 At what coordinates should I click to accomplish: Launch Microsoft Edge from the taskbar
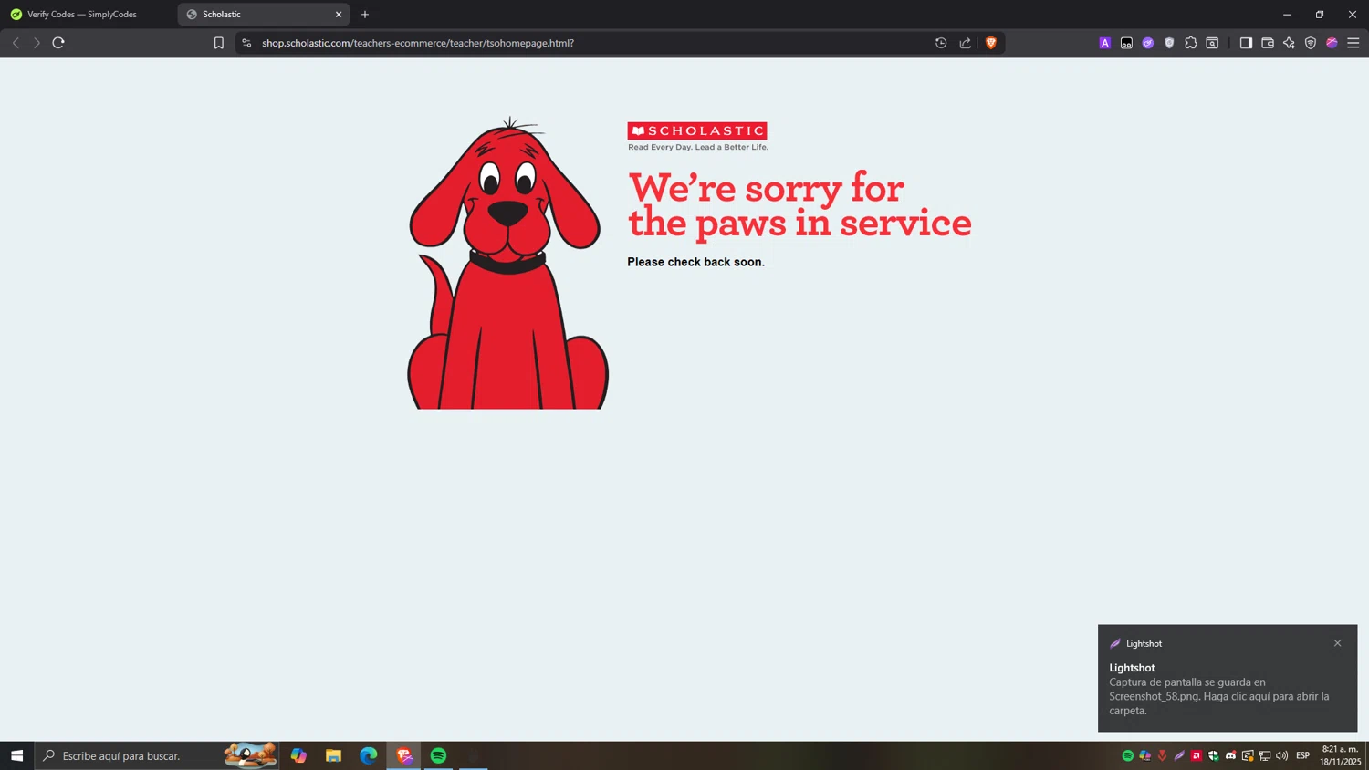coord(368,755)
